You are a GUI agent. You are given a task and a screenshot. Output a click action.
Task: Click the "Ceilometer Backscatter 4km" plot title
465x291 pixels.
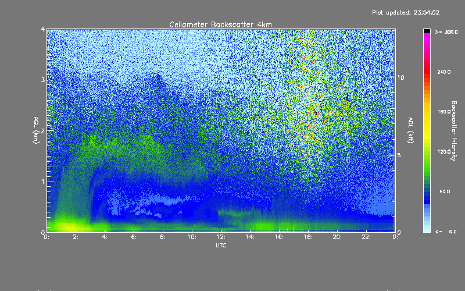(x=220, y=24)
